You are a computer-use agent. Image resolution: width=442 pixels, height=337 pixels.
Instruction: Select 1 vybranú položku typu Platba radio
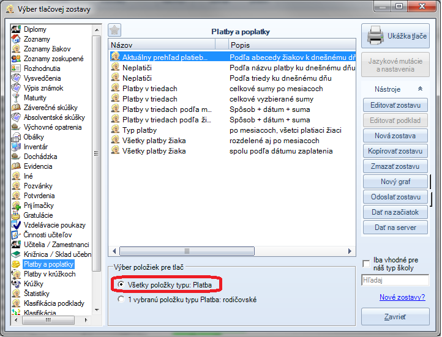coord(121,299)
